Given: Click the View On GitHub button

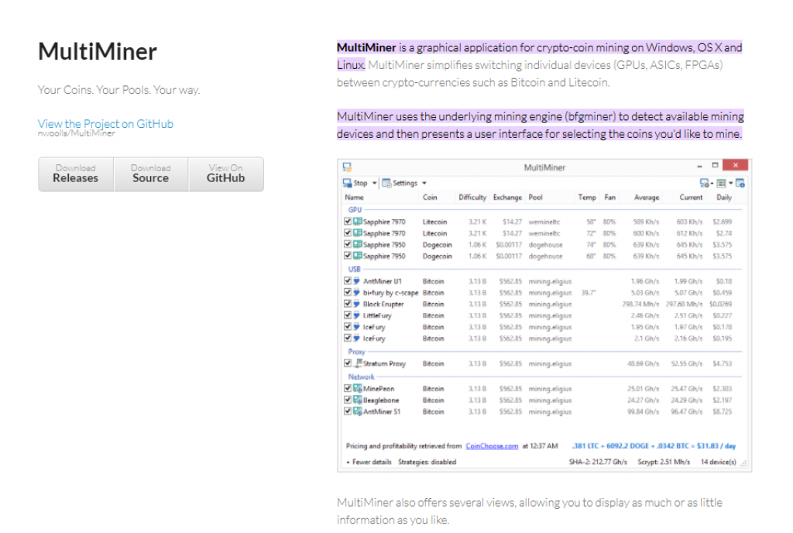Looking at the screenshot, I should pyautogui.click(x=225, y=174).
